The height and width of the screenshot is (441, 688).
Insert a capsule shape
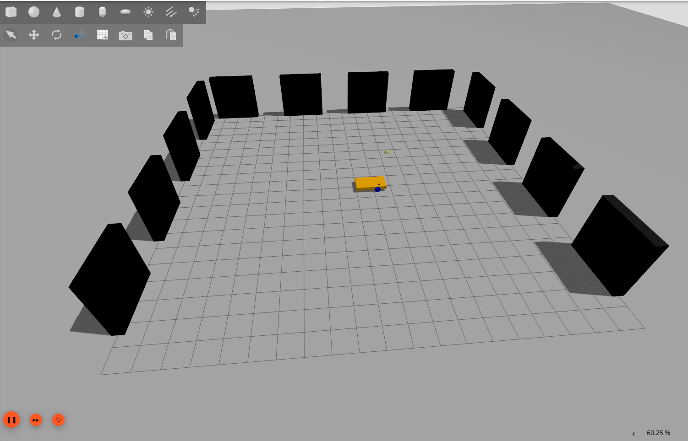coord(103,12)
